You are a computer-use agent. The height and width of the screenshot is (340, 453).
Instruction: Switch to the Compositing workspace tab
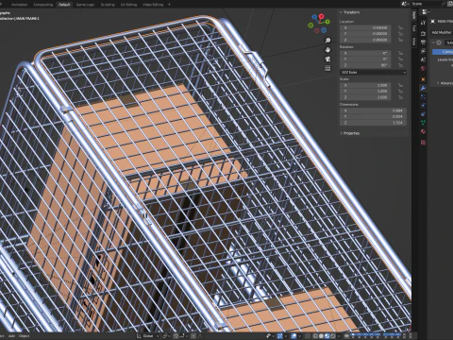click(x=43, y=5)
